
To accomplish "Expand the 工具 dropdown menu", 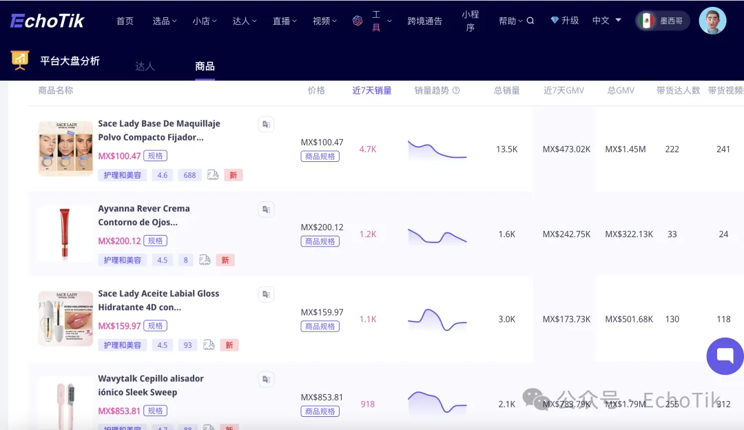I will click(x=382, y=21).
